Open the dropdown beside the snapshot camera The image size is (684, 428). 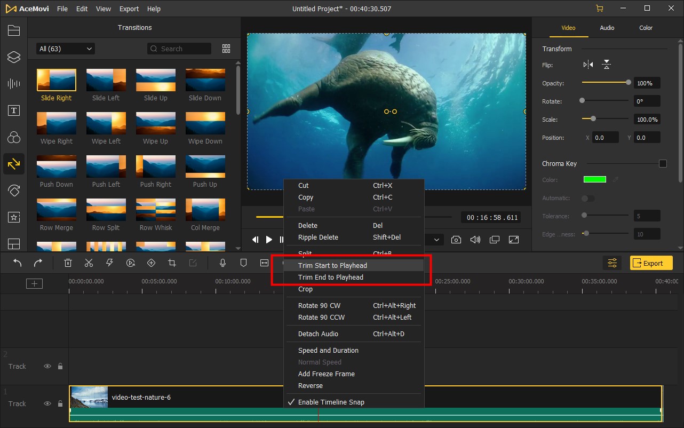tap(436, 240)
